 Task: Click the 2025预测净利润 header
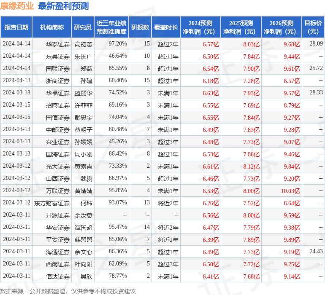241,27
